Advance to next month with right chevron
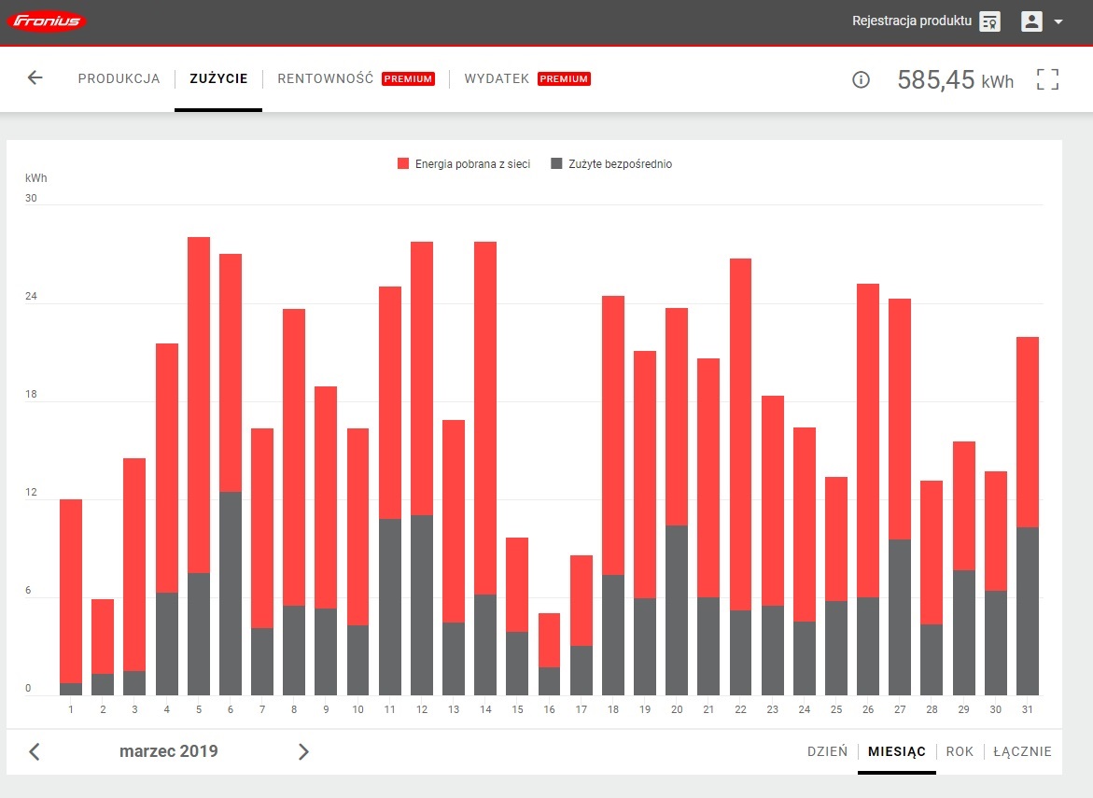 pyautogui.click(x=302, y=751)
